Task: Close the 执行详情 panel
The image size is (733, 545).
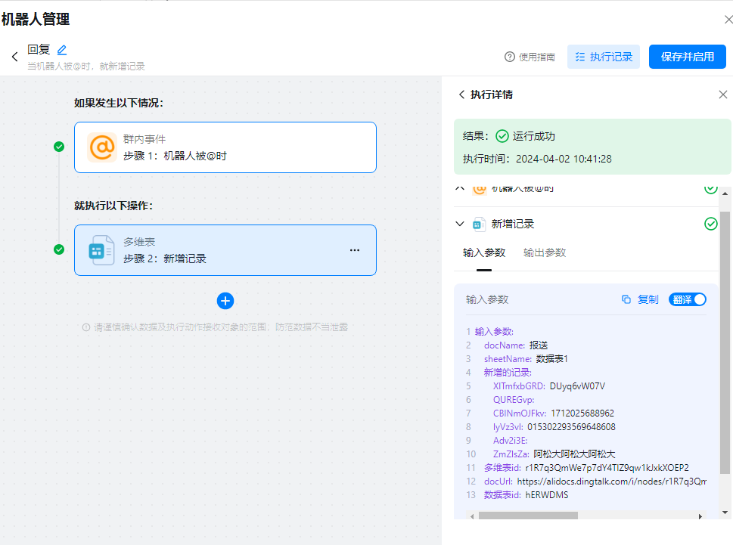Action: coord(722,94)
